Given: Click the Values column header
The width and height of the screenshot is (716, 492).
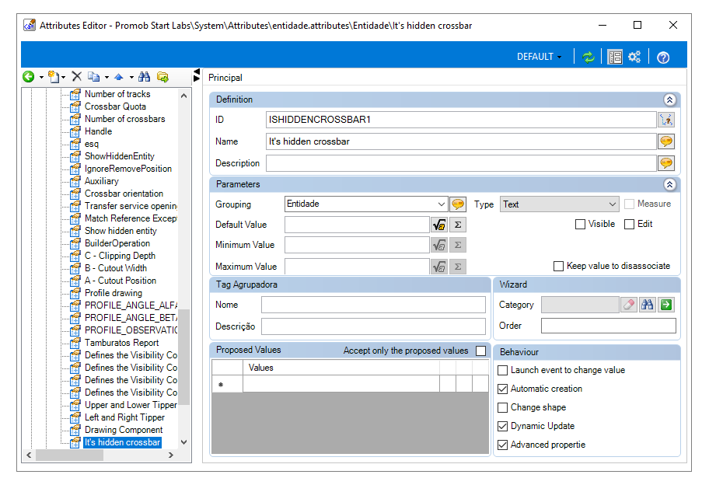Looking at the screenshot, I should coord(341,368).
